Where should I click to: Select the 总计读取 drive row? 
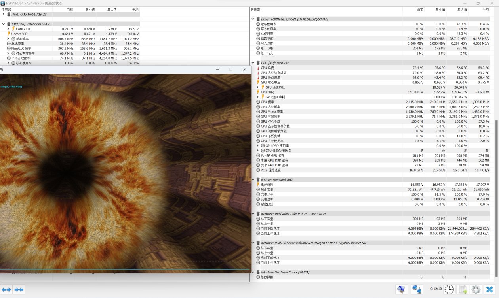tap(372, 48)
